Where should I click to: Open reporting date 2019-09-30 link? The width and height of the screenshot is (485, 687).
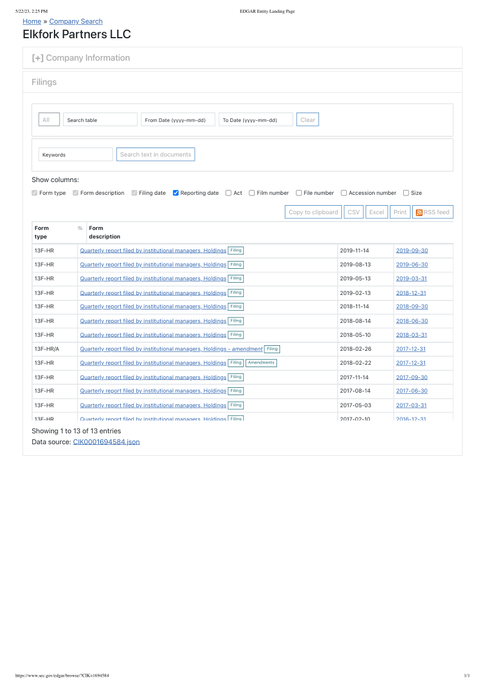pyautogui.click(x=412, y=251)
